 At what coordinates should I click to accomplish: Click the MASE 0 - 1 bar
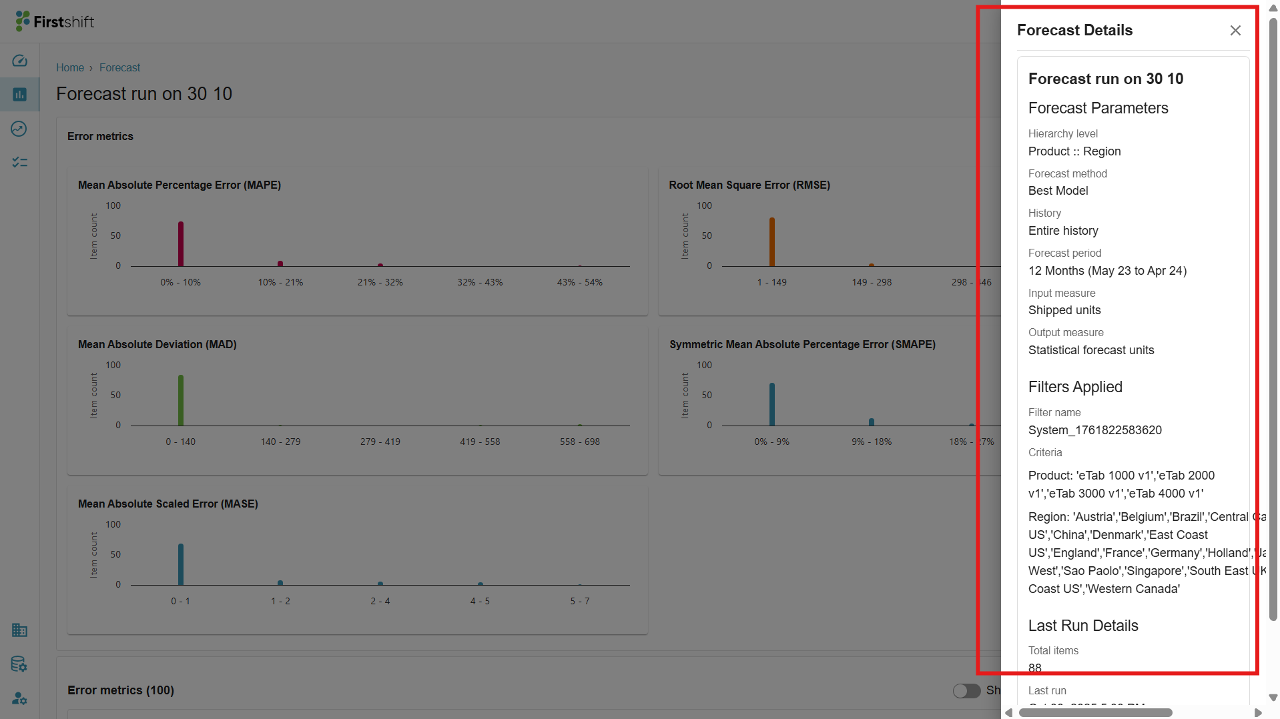(180, 564)
